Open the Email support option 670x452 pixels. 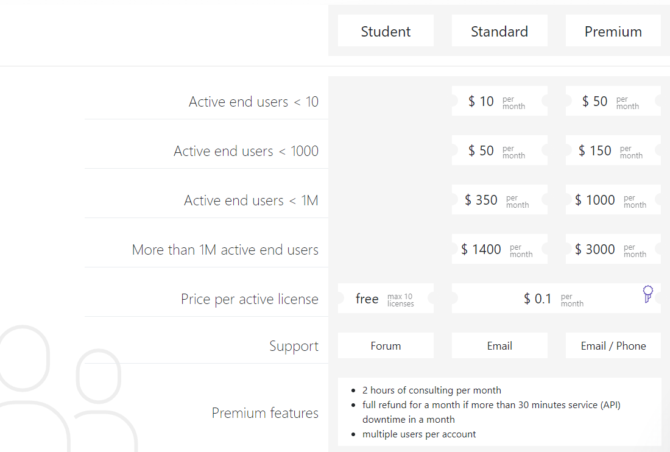point(499,345)
